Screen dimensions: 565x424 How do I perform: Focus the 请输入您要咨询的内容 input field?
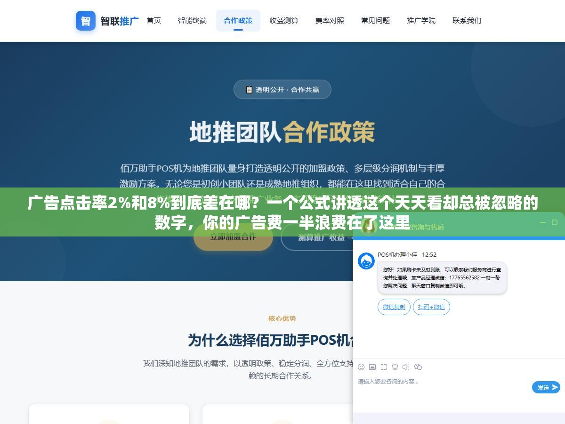point(443,387)
